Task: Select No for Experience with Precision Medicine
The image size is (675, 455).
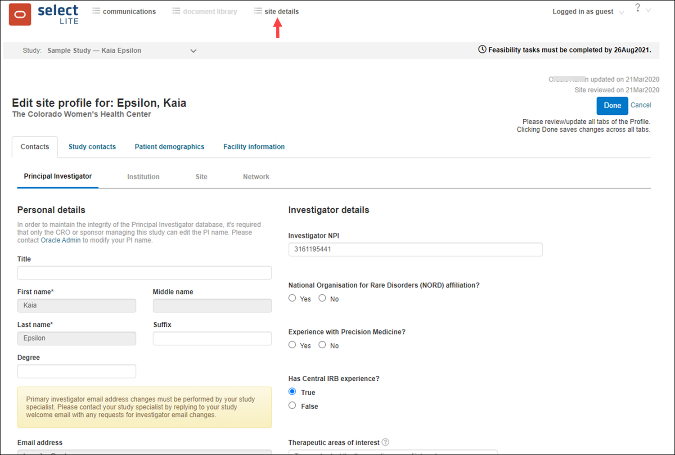Action: click(x=322, y=344)
